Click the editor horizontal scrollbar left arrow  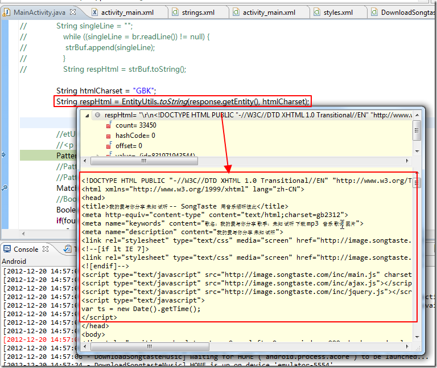22,233
